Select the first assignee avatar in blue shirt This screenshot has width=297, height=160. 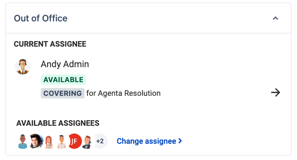coord(23,141)
